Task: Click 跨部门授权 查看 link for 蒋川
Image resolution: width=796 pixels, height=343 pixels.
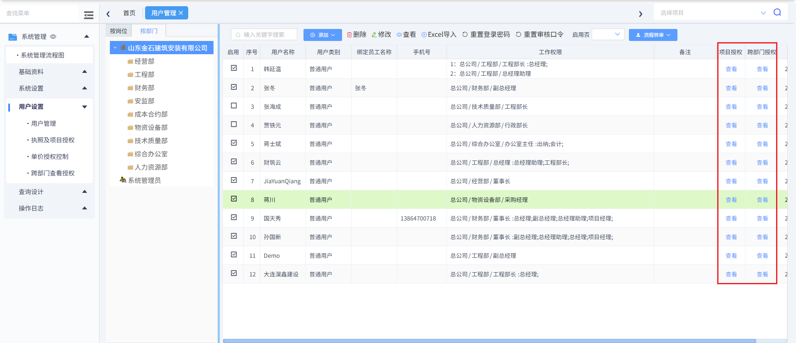Action: tap(762, 200)
